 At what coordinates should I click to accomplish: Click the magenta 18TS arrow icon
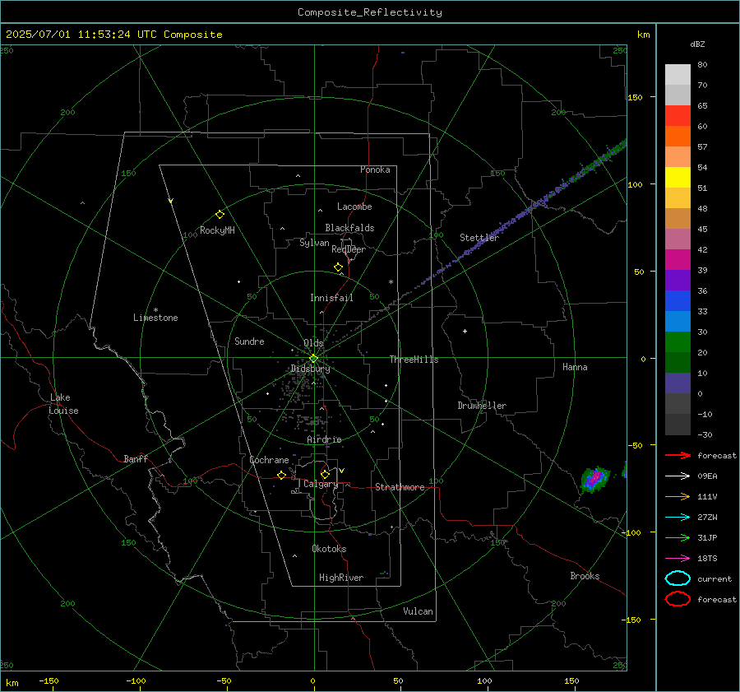coord(678,559)
